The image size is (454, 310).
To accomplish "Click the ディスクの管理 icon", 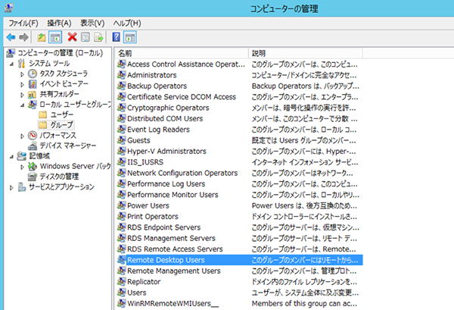I will coord(33,177).
